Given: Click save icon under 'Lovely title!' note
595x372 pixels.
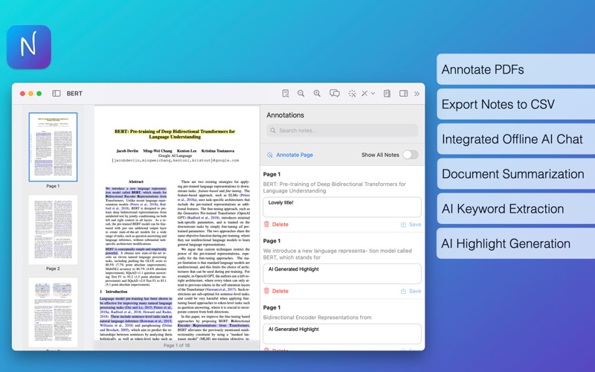Looking at the screenshot, I should pyautogui.click(x=403, y=225).
